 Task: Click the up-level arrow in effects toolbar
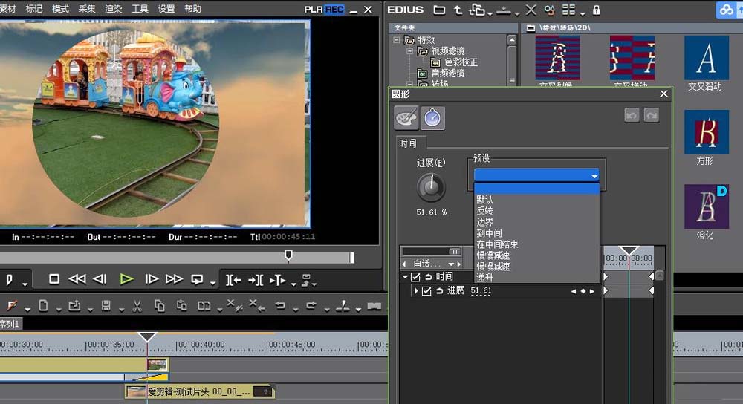pos(458,10)
